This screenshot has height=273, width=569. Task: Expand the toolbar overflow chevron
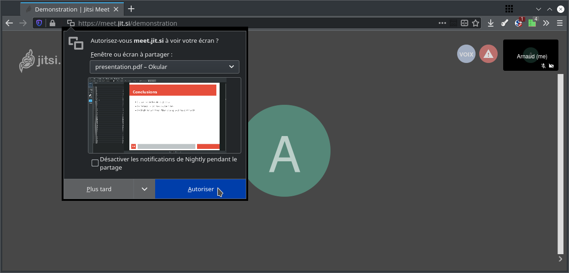pyautogui.click(x=546, y=23)
